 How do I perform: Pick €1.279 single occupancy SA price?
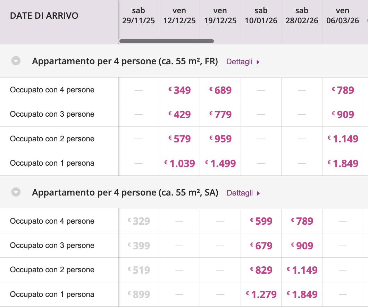(x=261, y=294)
